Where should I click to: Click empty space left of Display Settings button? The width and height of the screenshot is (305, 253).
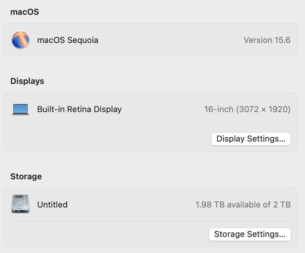click(x=108, y=139)
